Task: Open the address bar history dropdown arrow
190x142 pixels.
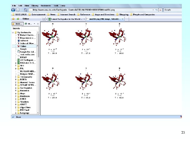Action: coord(153,10)
